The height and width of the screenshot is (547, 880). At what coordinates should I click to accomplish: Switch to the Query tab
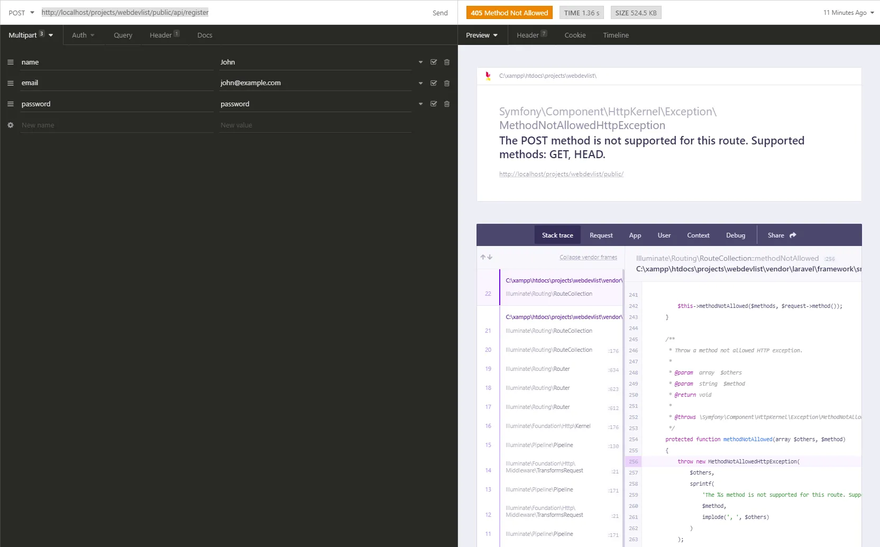(x=123, y=35)
